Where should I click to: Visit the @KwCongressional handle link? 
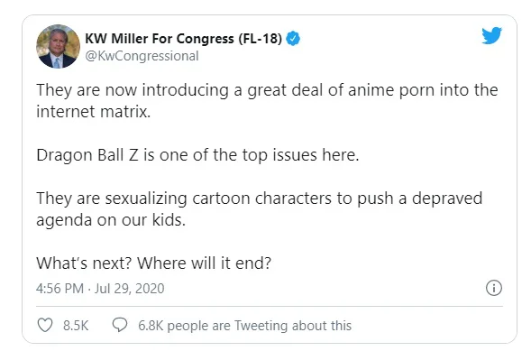(142, 56)
